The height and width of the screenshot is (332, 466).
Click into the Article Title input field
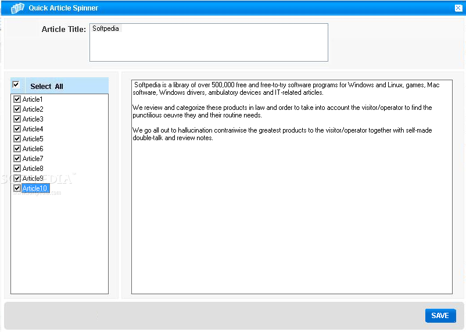pos(209,42)
